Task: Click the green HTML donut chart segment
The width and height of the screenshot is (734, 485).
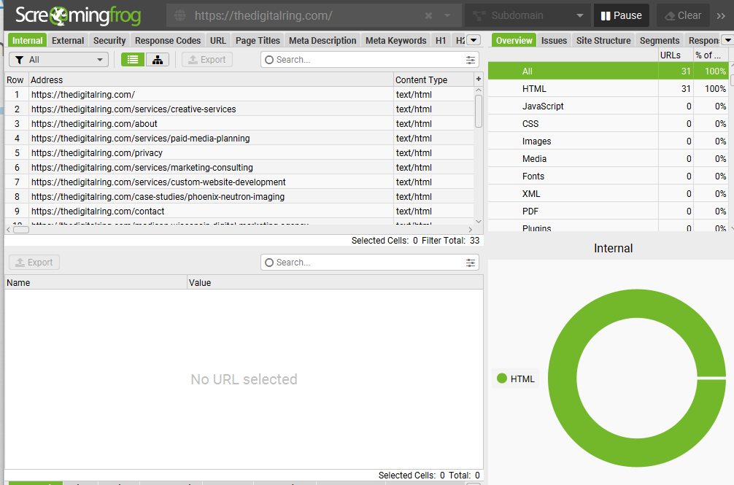Action: click(562, 379)
